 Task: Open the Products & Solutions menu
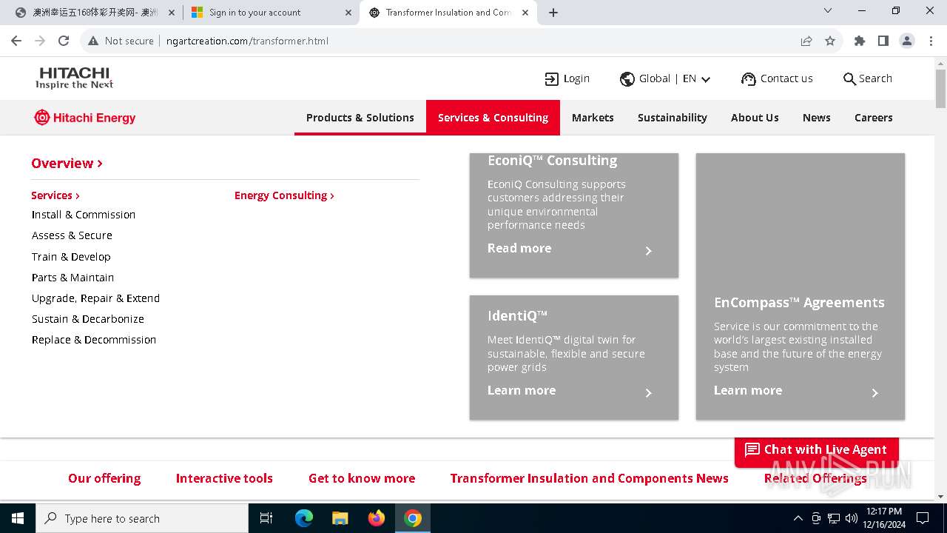click(360, 118)
